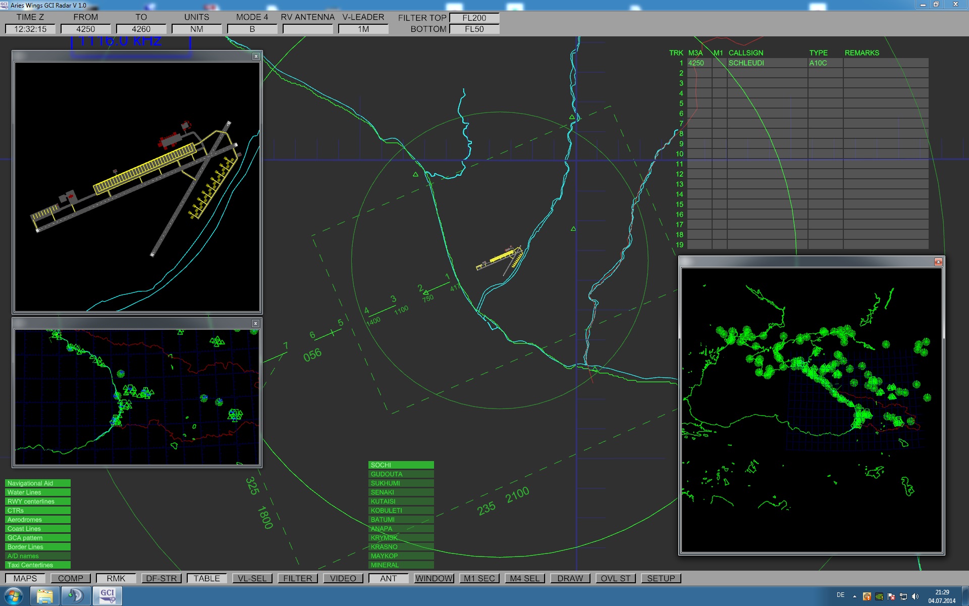The height and width of the screenshot is (606, 969).
Task: Close the Black Sea overview window
Action: (938, 262)
